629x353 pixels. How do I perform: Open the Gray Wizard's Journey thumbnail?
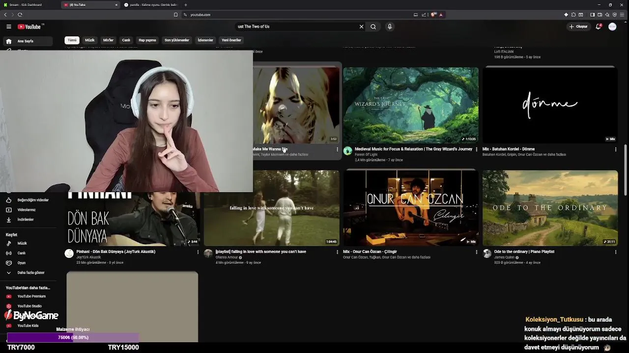pos(411,105)
